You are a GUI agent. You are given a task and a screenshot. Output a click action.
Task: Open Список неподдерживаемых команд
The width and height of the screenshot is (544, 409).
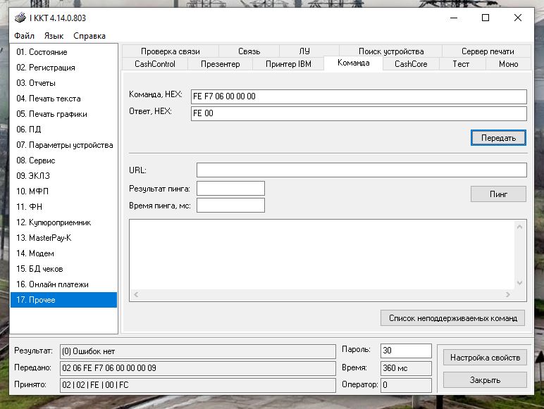pos(453,318)
